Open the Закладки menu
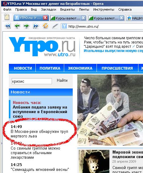This screenshot has width=143, height=173. (49, 9)
